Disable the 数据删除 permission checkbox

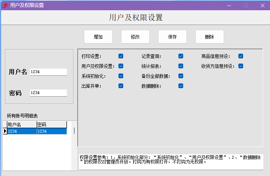181,86
